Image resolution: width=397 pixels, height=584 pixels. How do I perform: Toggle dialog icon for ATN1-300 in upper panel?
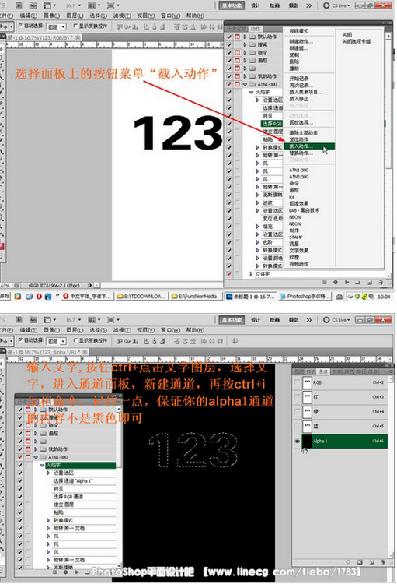click(237, 84)
